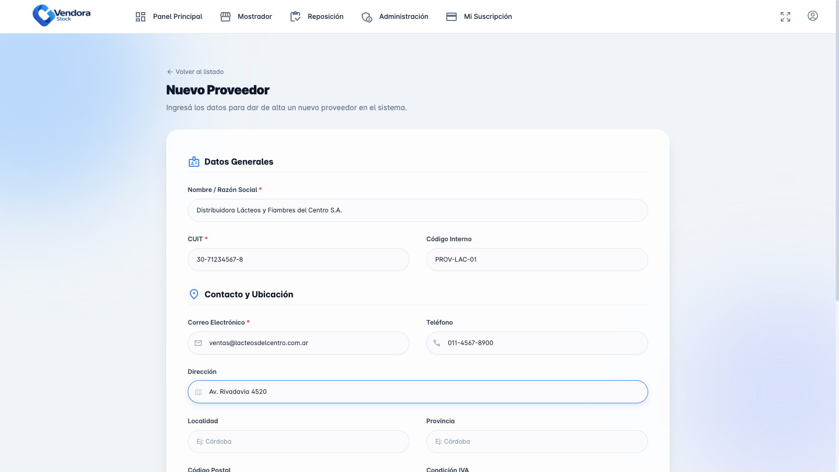Open the user account profile icon

click(x=813, y=16)
